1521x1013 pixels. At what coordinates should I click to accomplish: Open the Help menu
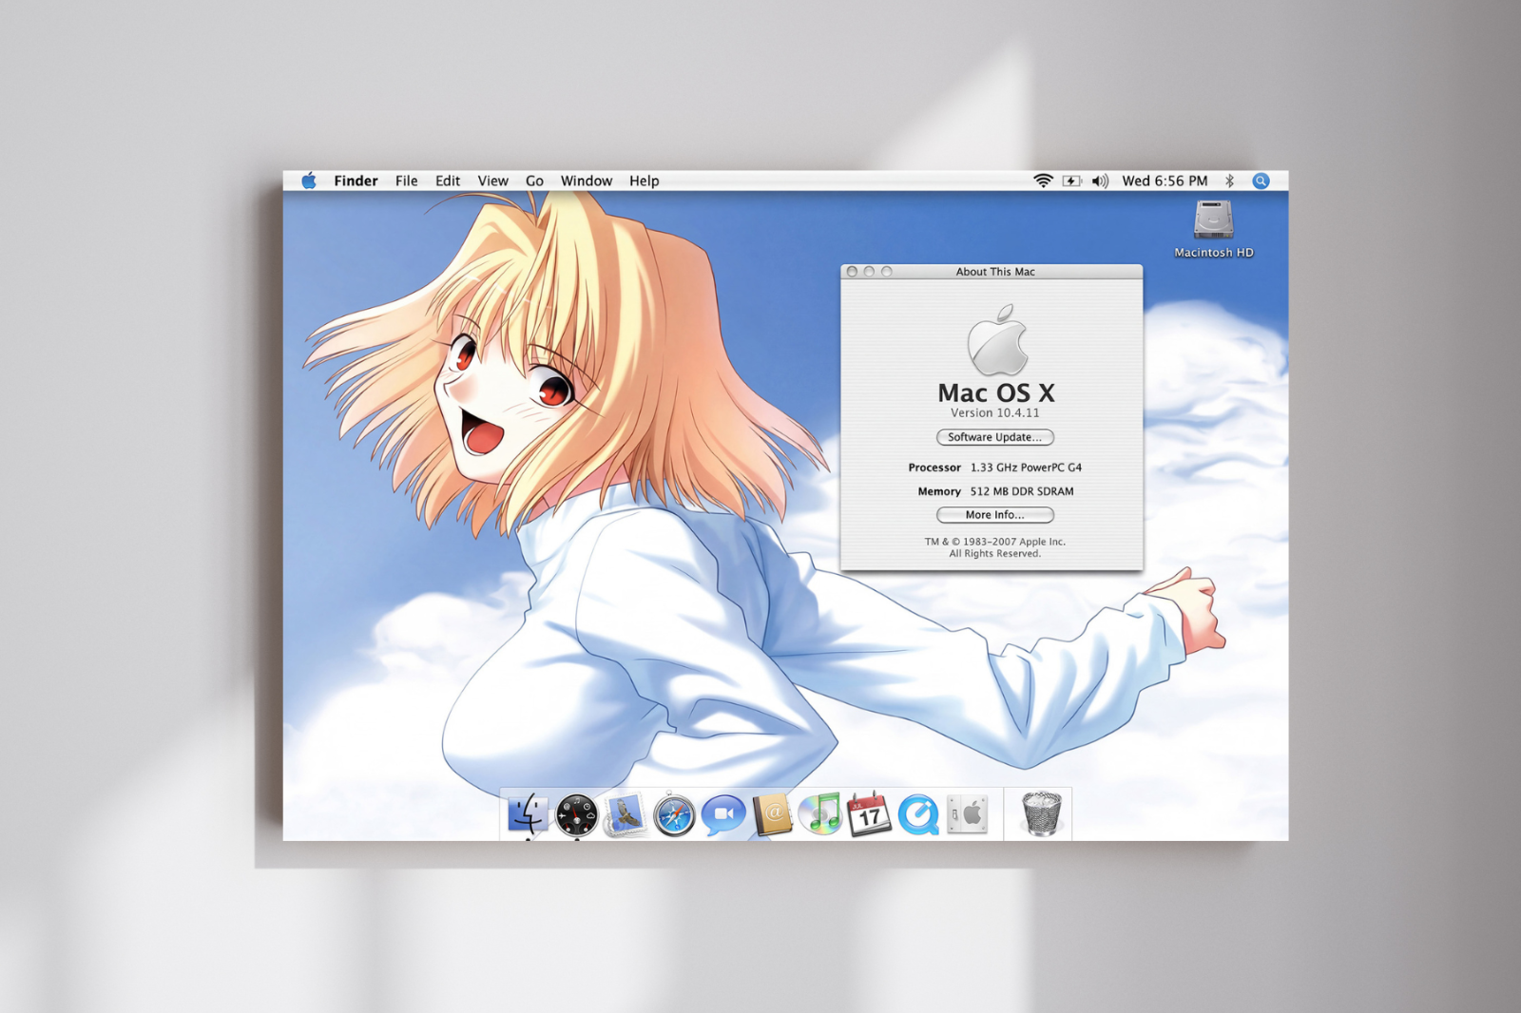click(x=644, y=181)
